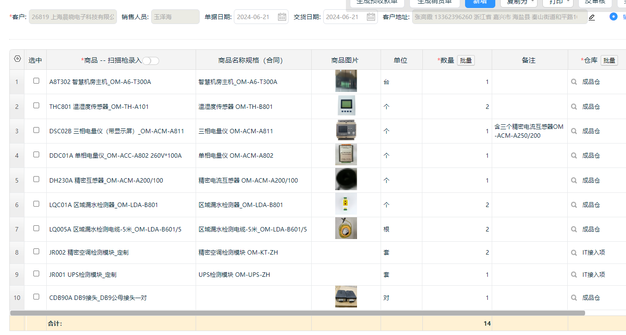Expand the 复制为 dropdown
This screenshot has height=335, width=626.
pyautogui.click(x=519, y=3)
